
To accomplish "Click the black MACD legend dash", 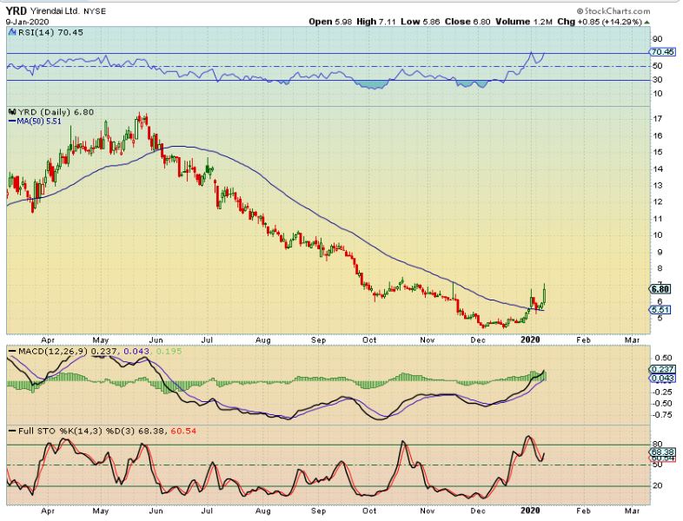I will (12, 351).
